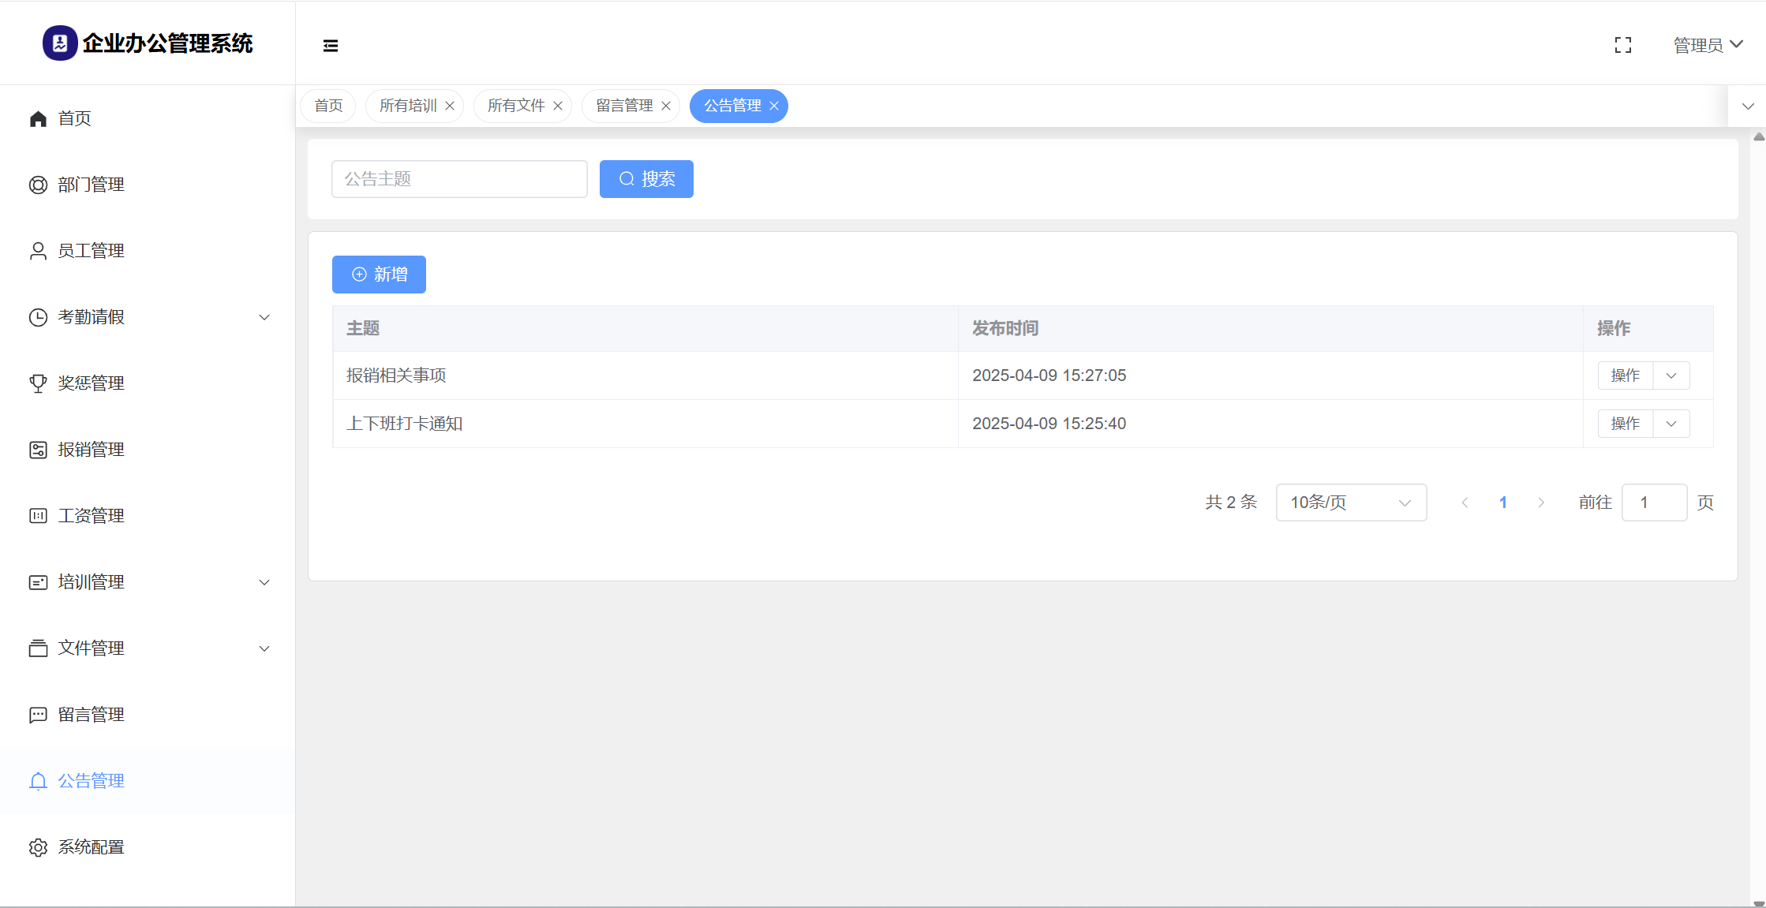Open the 10条/页 page size dropdown
1766x908 pixels.
click(x=1350, y=503)
